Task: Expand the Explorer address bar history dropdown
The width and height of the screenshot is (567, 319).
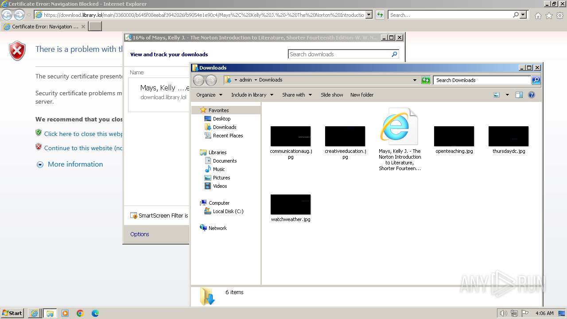Action: point(415,80)
